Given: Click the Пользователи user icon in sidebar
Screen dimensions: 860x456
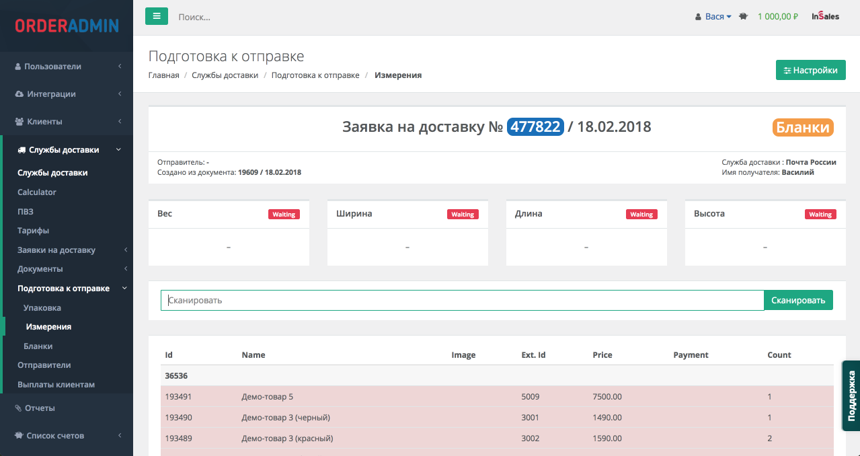Looking at the screenshot, I should [18, 67].
